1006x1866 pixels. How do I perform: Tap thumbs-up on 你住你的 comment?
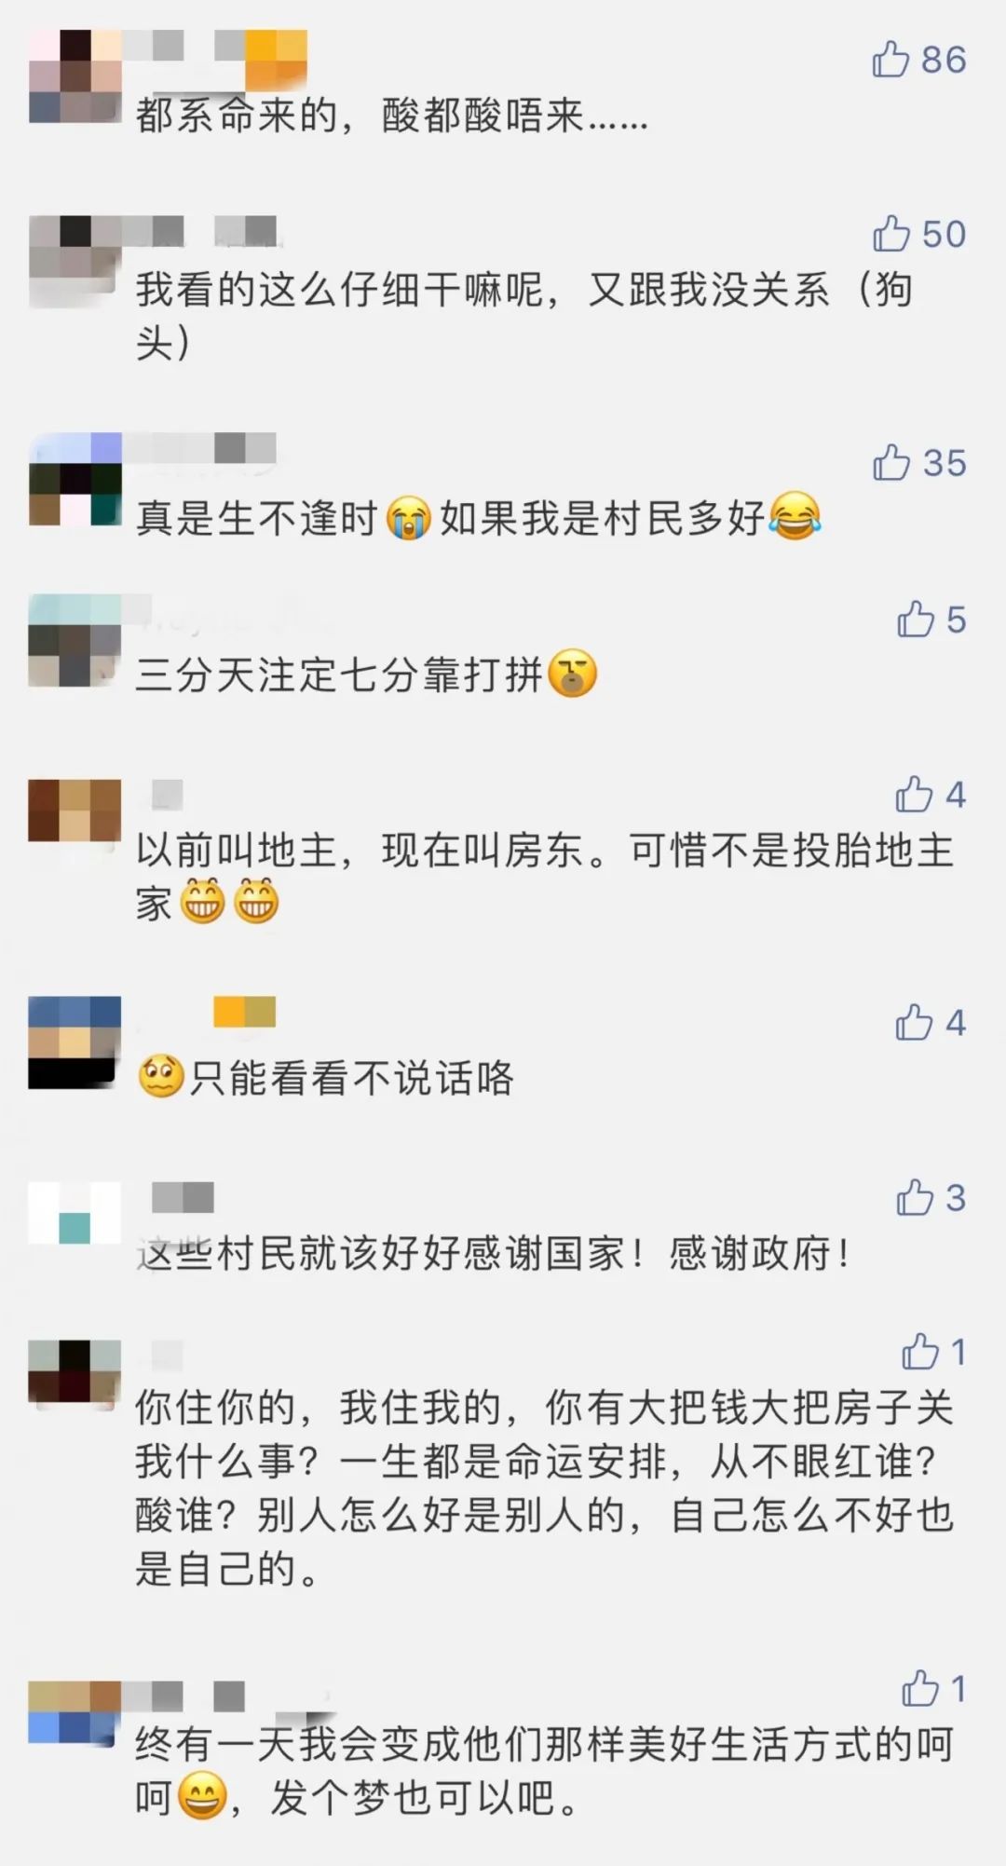point(920,1352)
